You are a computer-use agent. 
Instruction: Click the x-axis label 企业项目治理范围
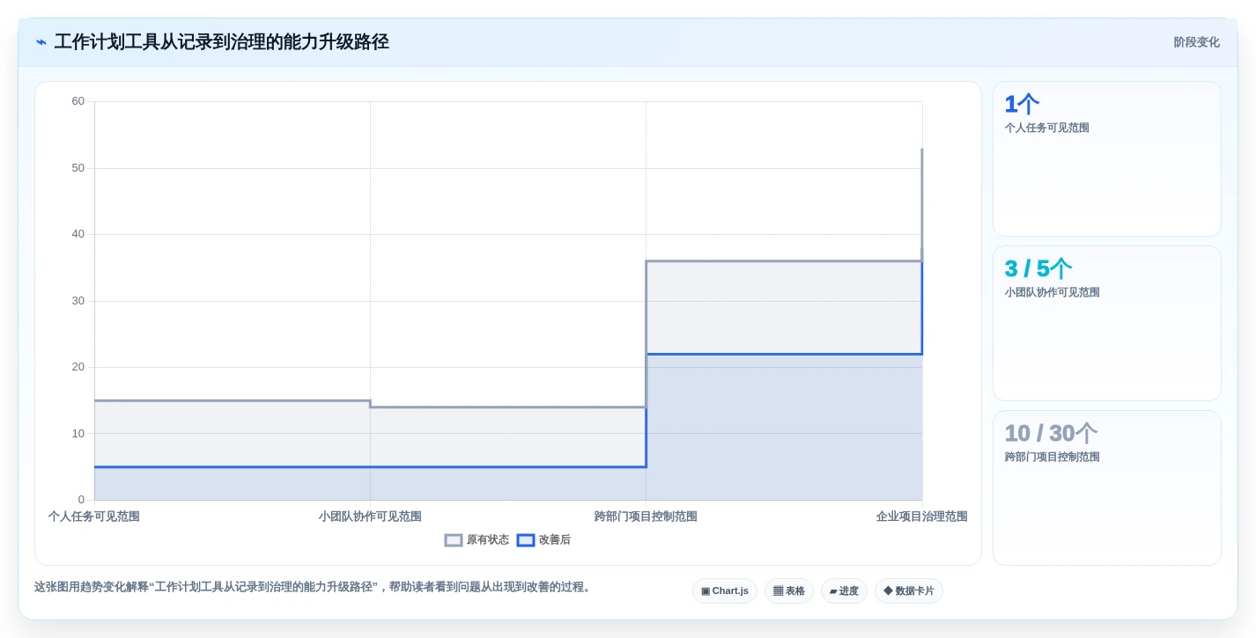tap(921, 517)
